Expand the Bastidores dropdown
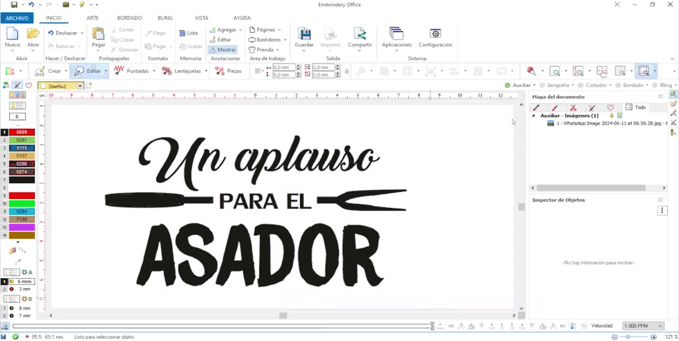This screenshot has height=341, width=679. [267, 39]
